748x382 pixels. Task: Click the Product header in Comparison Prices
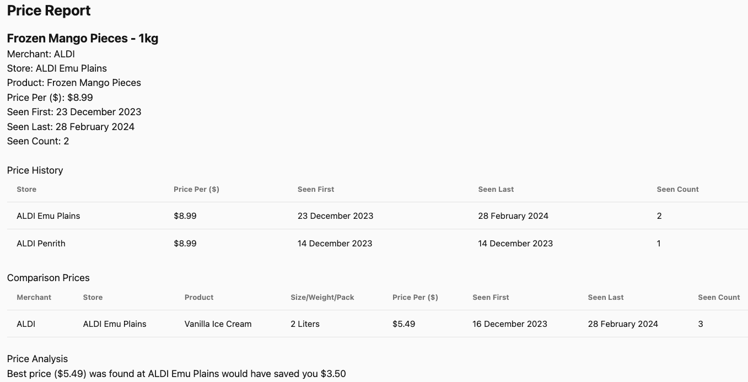199,297
